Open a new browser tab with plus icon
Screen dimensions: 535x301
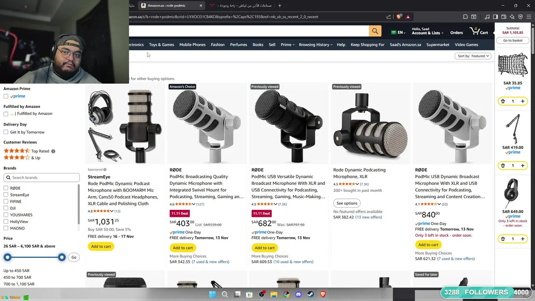(280, 5)
